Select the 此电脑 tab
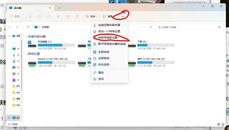 30,8
